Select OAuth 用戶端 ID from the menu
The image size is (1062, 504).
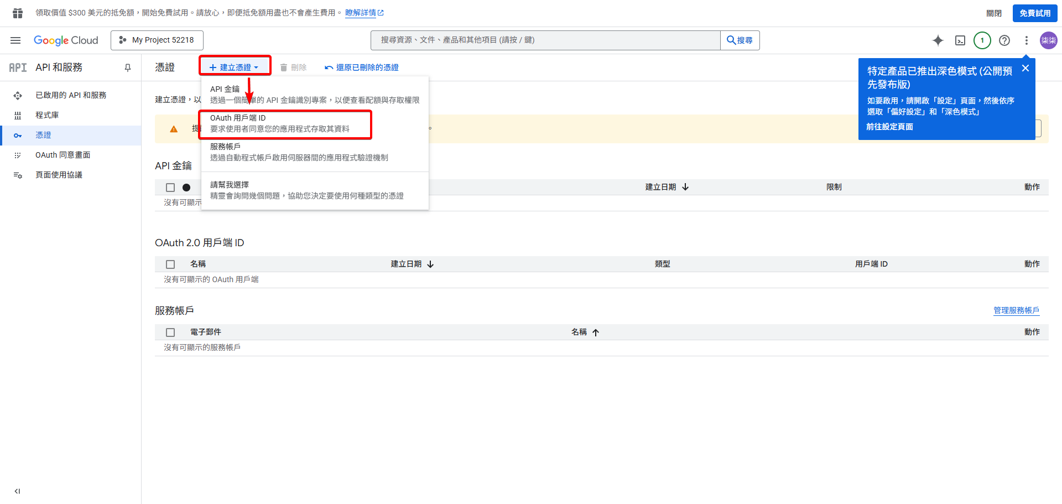coord(237,118)
